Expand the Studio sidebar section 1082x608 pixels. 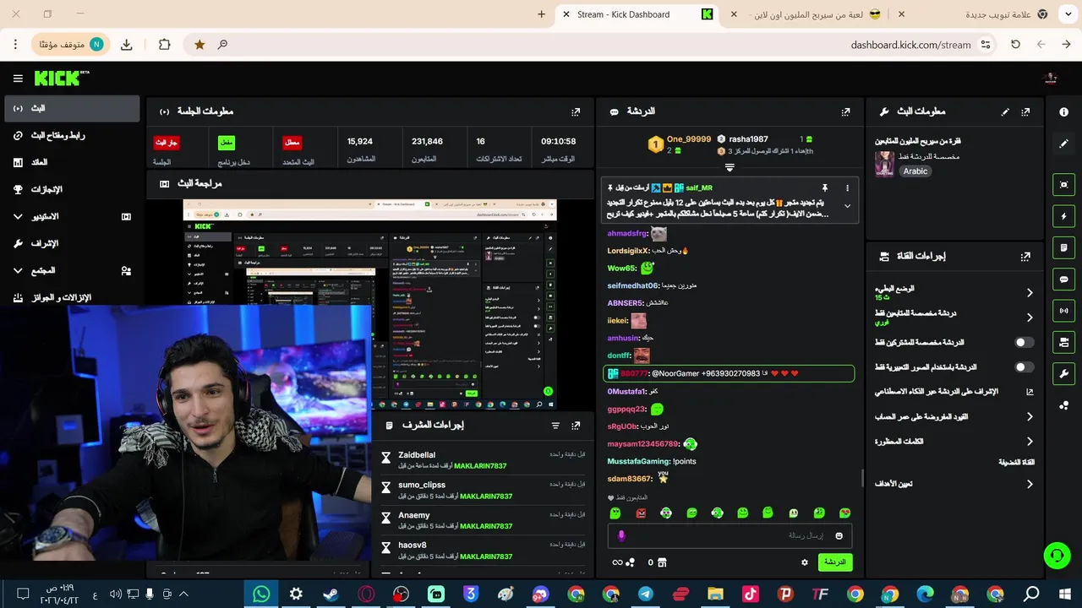click(x=72, y=217)
